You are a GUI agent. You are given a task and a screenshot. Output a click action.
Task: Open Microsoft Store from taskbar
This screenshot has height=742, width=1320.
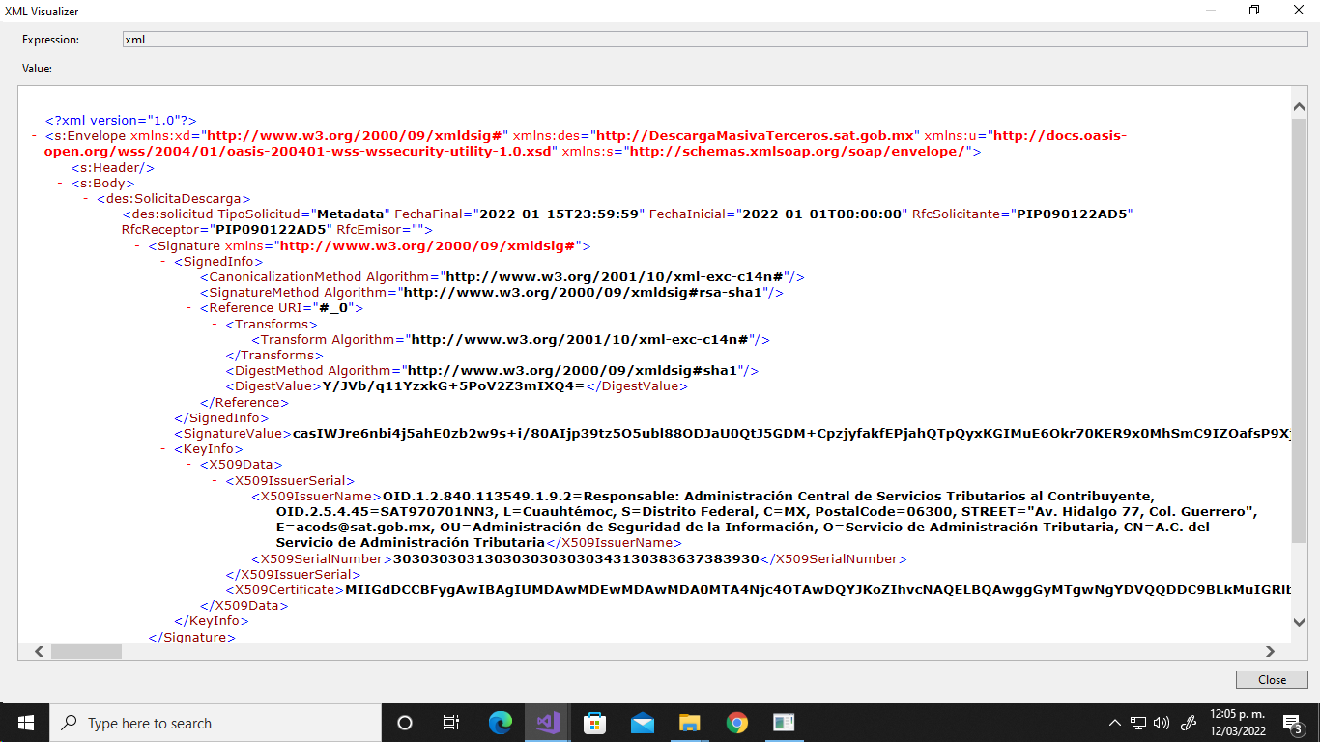[594, 723]
